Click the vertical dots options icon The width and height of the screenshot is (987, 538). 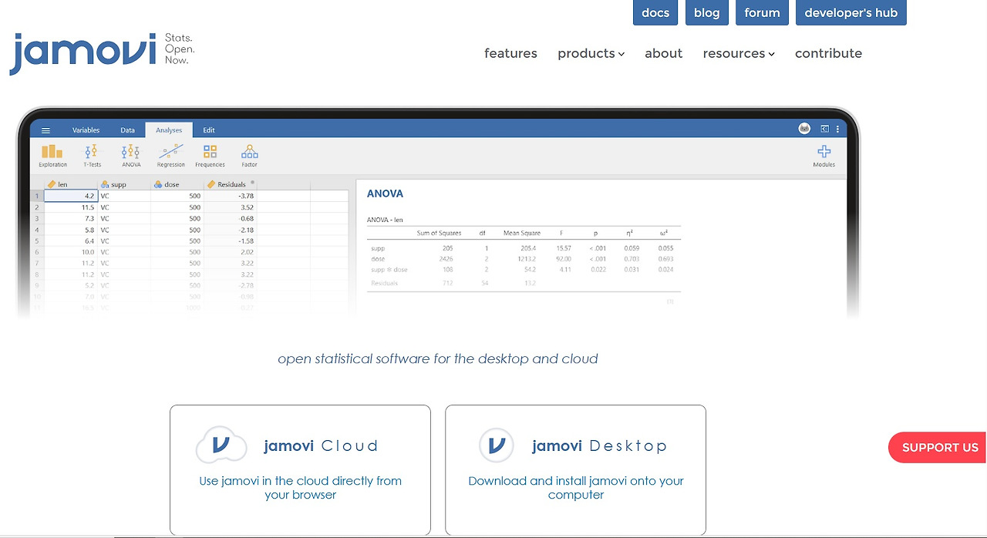click(837, 129)
